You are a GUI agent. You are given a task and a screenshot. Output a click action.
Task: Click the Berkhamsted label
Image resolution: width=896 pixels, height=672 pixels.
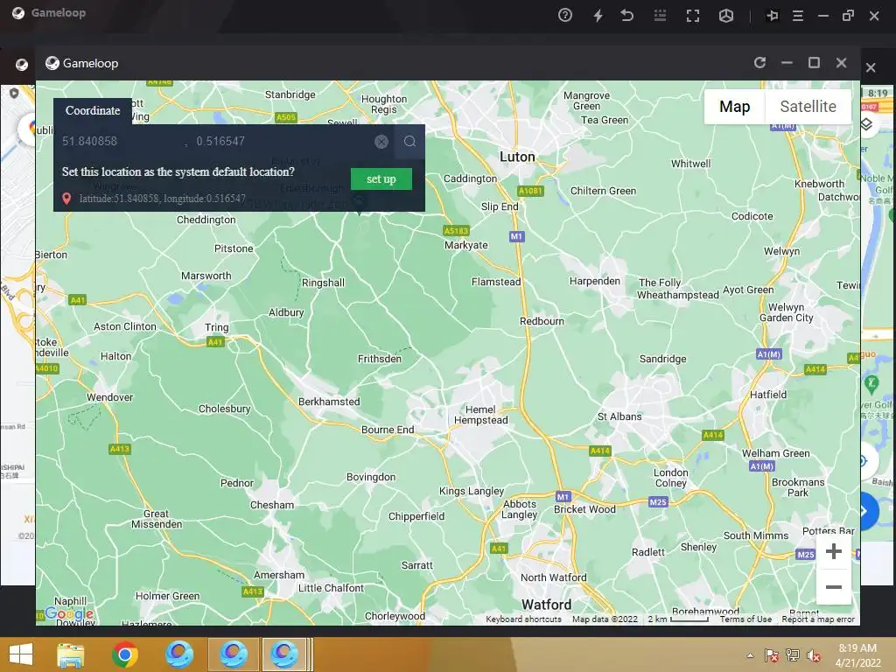[x=329, y=402]
